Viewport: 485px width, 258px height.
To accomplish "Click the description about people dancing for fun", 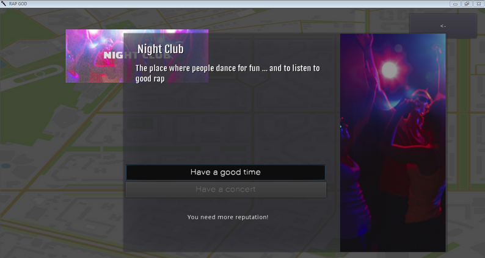I will (227, 73).
